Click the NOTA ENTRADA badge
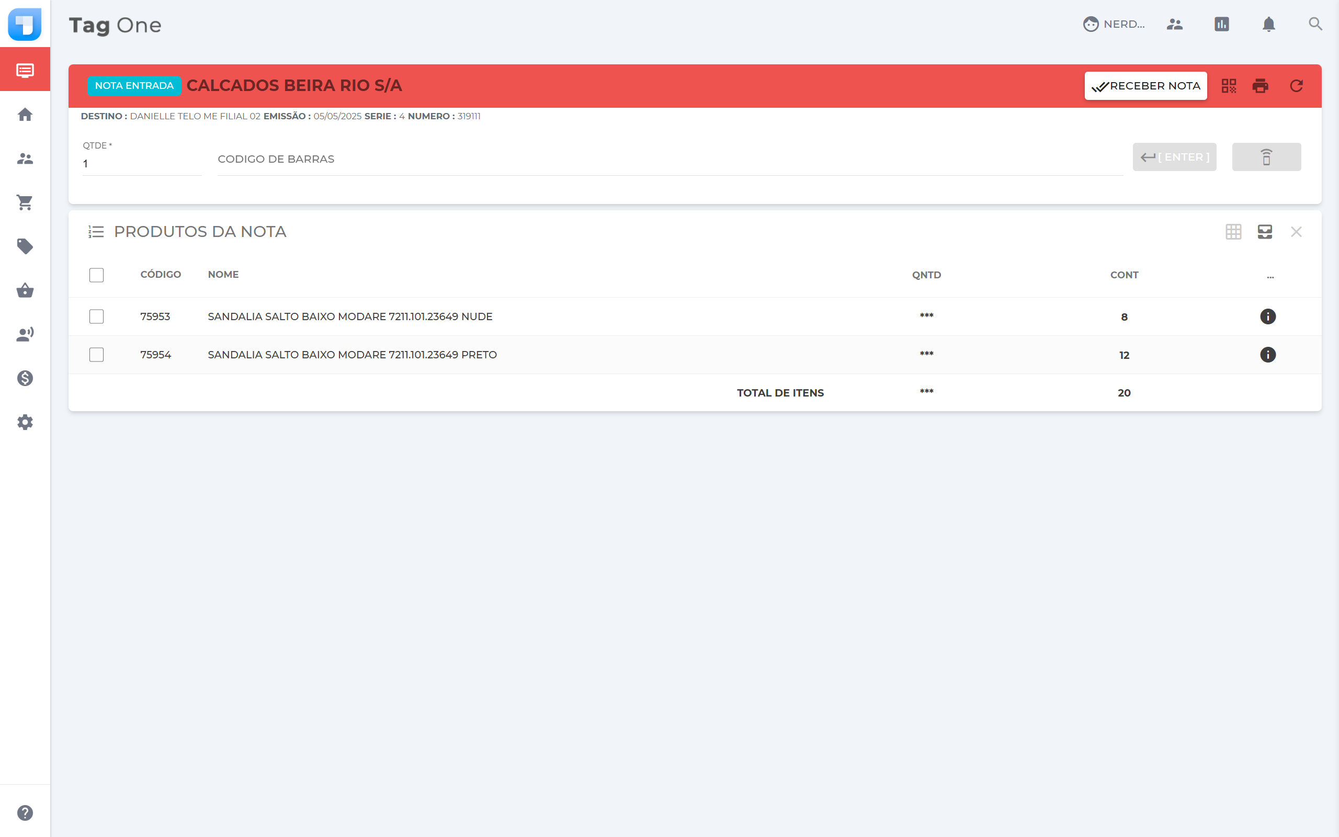 (x=134, y=86)
